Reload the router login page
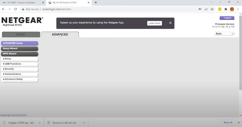Screen dimensions: 242x127 [15, 9]
